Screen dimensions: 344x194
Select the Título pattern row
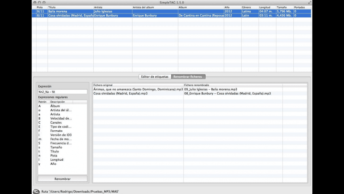(x=62, y=151)
